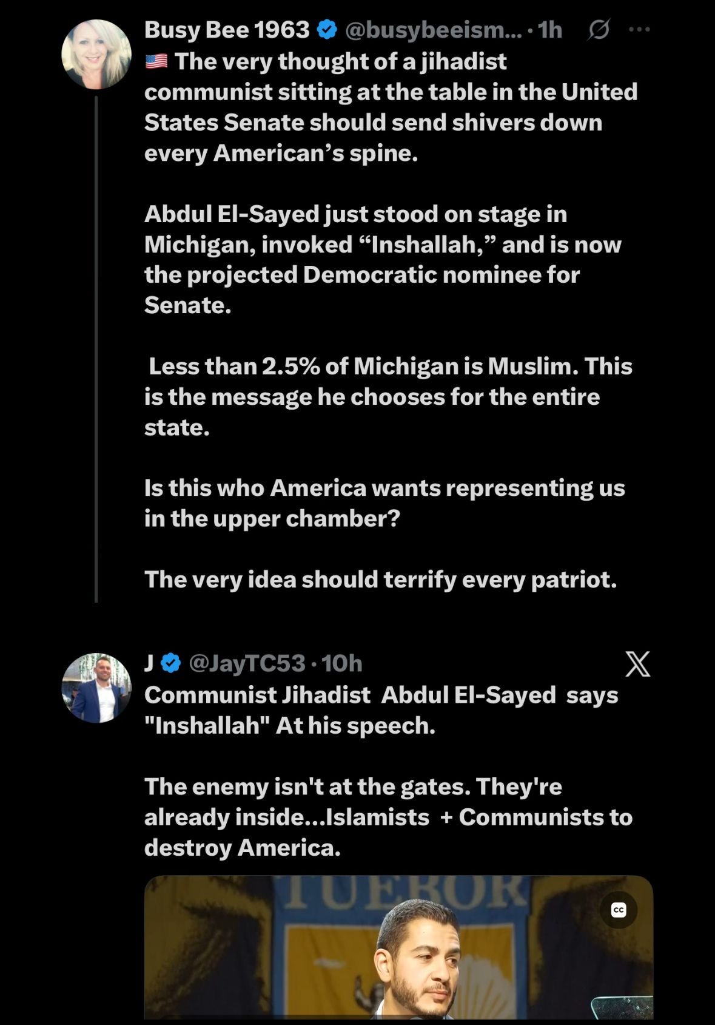Open the @JayTC53 handle
The image size is (715, 1025).
pyautogui.click(x=247, y=663)
